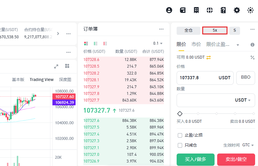Check the 止盈/止损 checkbox
The width and height of the screenshot is (258, 166).
180,136
